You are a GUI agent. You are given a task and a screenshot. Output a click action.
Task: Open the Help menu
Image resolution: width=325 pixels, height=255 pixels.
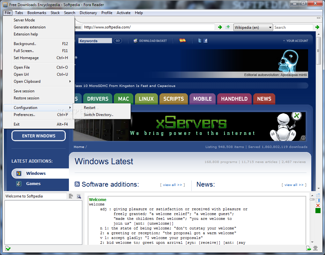pos(139,13)
